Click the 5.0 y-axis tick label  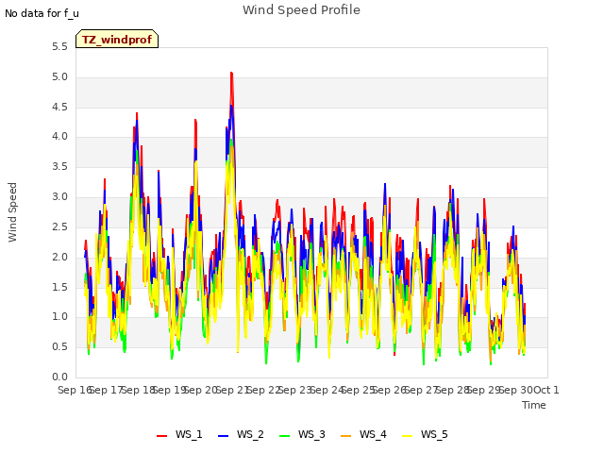[x=59, y=77]
